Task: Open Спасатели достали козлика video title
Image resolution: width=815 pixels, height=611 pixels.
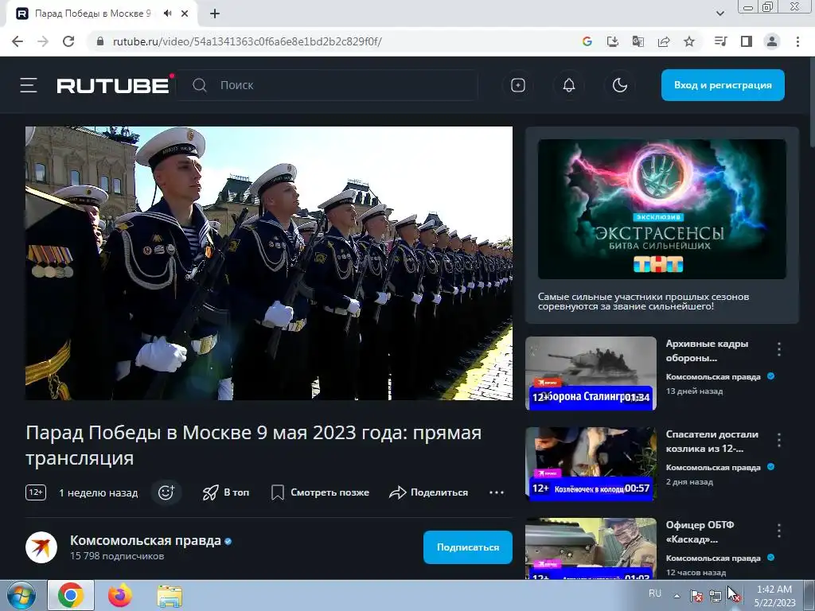Action: [712, 441]
